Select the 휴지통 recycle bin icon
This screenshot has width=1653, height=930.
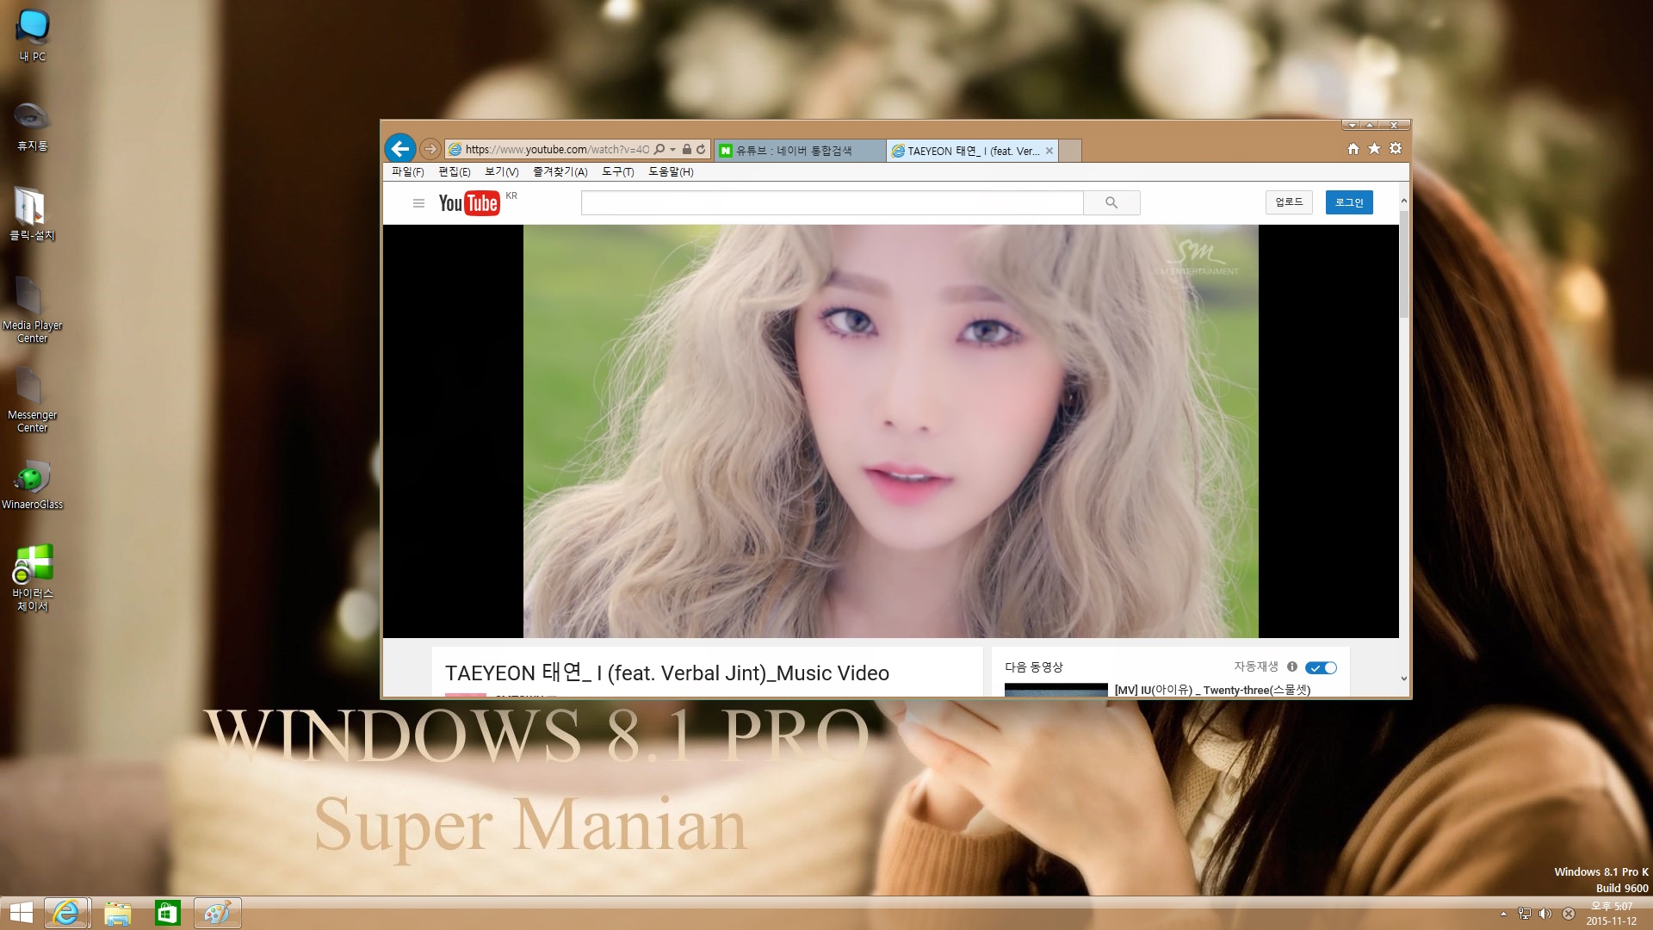(33, 126)
